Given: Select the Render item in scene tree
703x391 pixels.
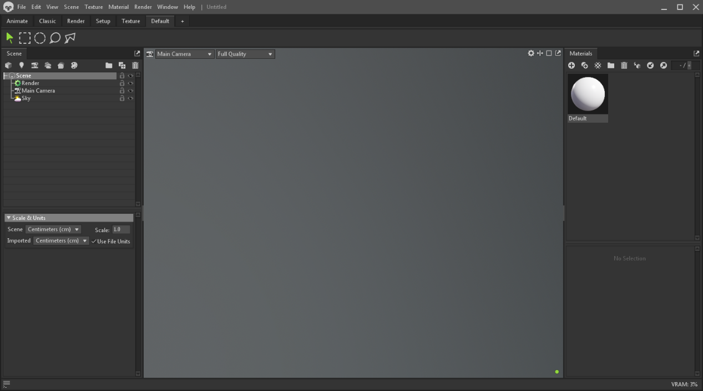Looking at the screenshot, I should point(30,83).
